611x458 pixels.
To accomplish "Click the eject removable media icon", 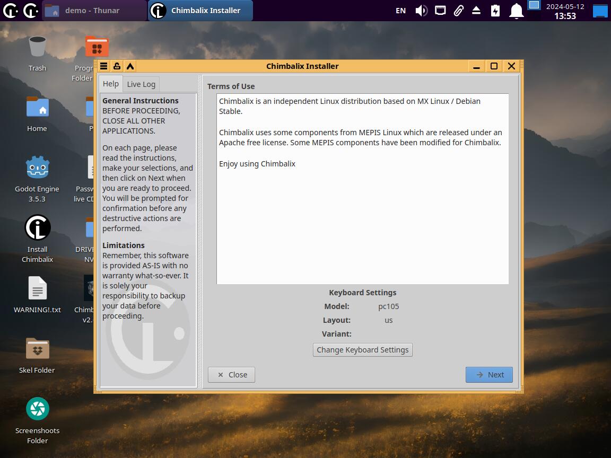I will point(476,11).
